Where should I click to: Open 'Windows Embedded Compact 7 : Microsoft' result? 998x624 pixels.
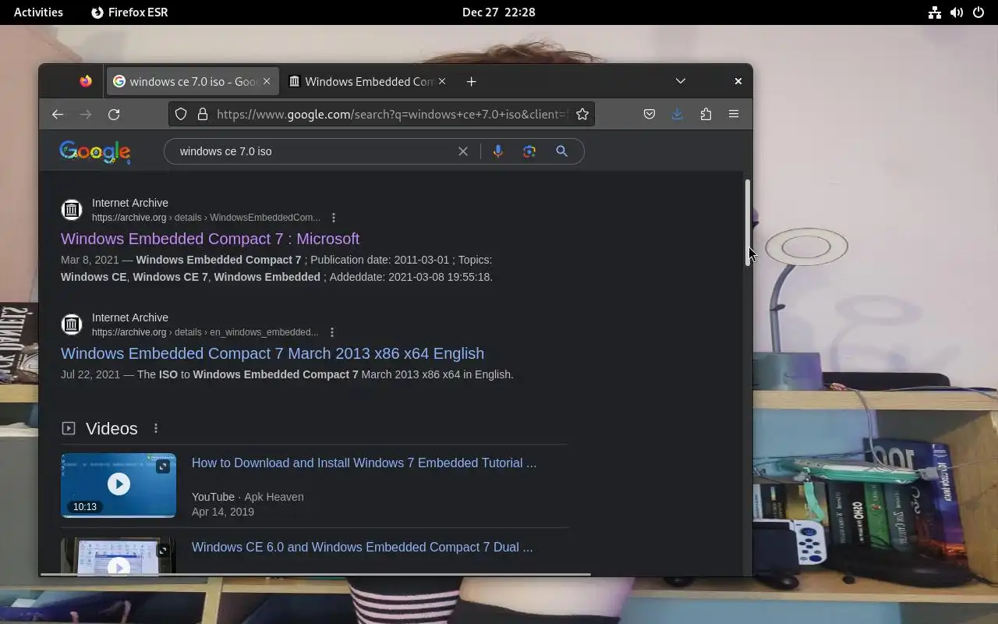click(x=210, y=239)
